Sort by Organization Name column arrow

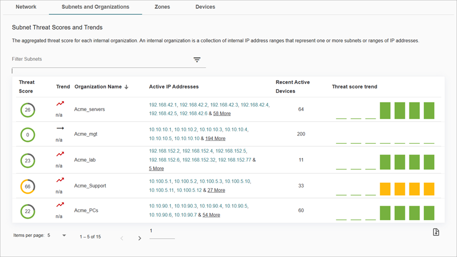pos(127,87)
